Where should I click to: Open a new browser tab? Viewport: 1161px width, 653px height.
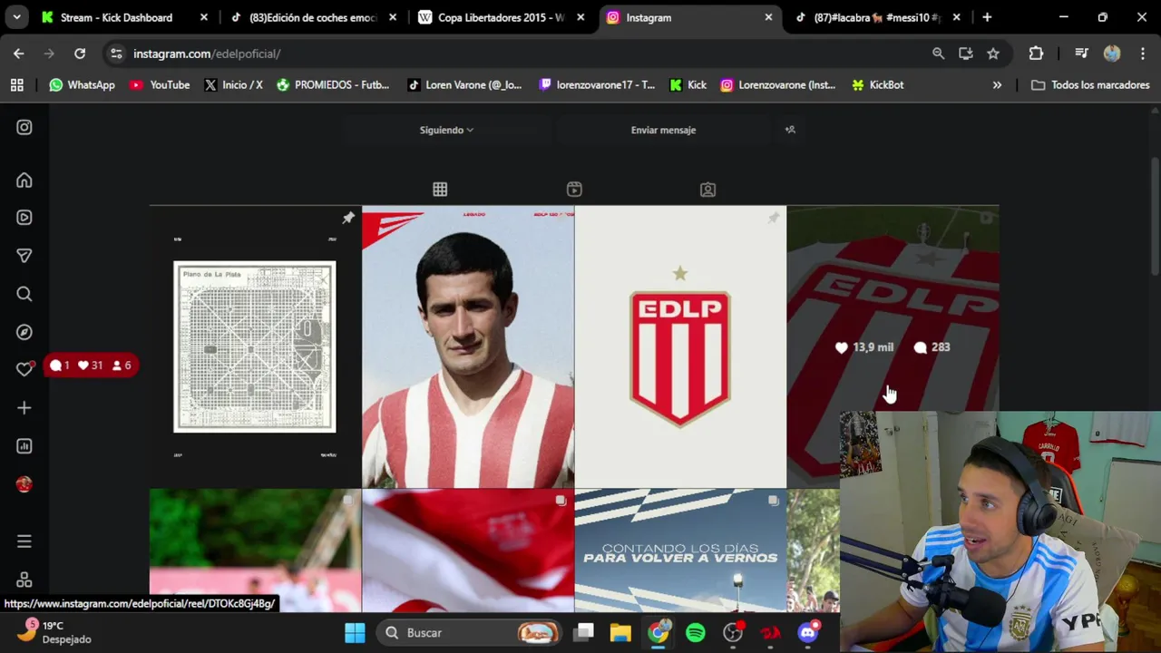click(987, 17)
